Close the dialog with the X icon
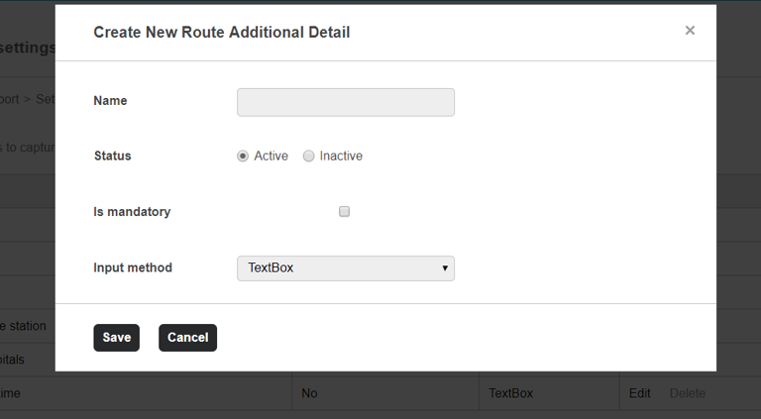 [690, 31]
